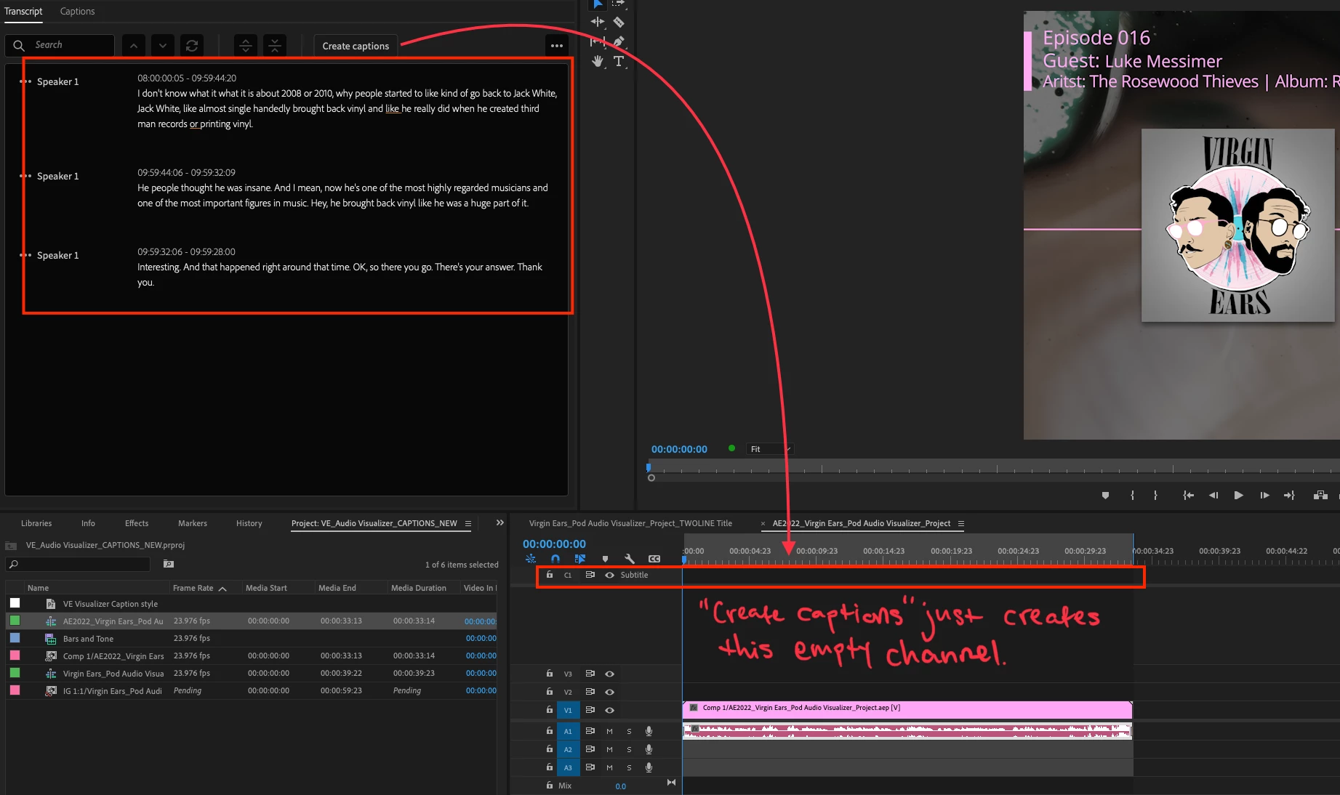Toggle V1 track output eye

click(x=609, y=710)
